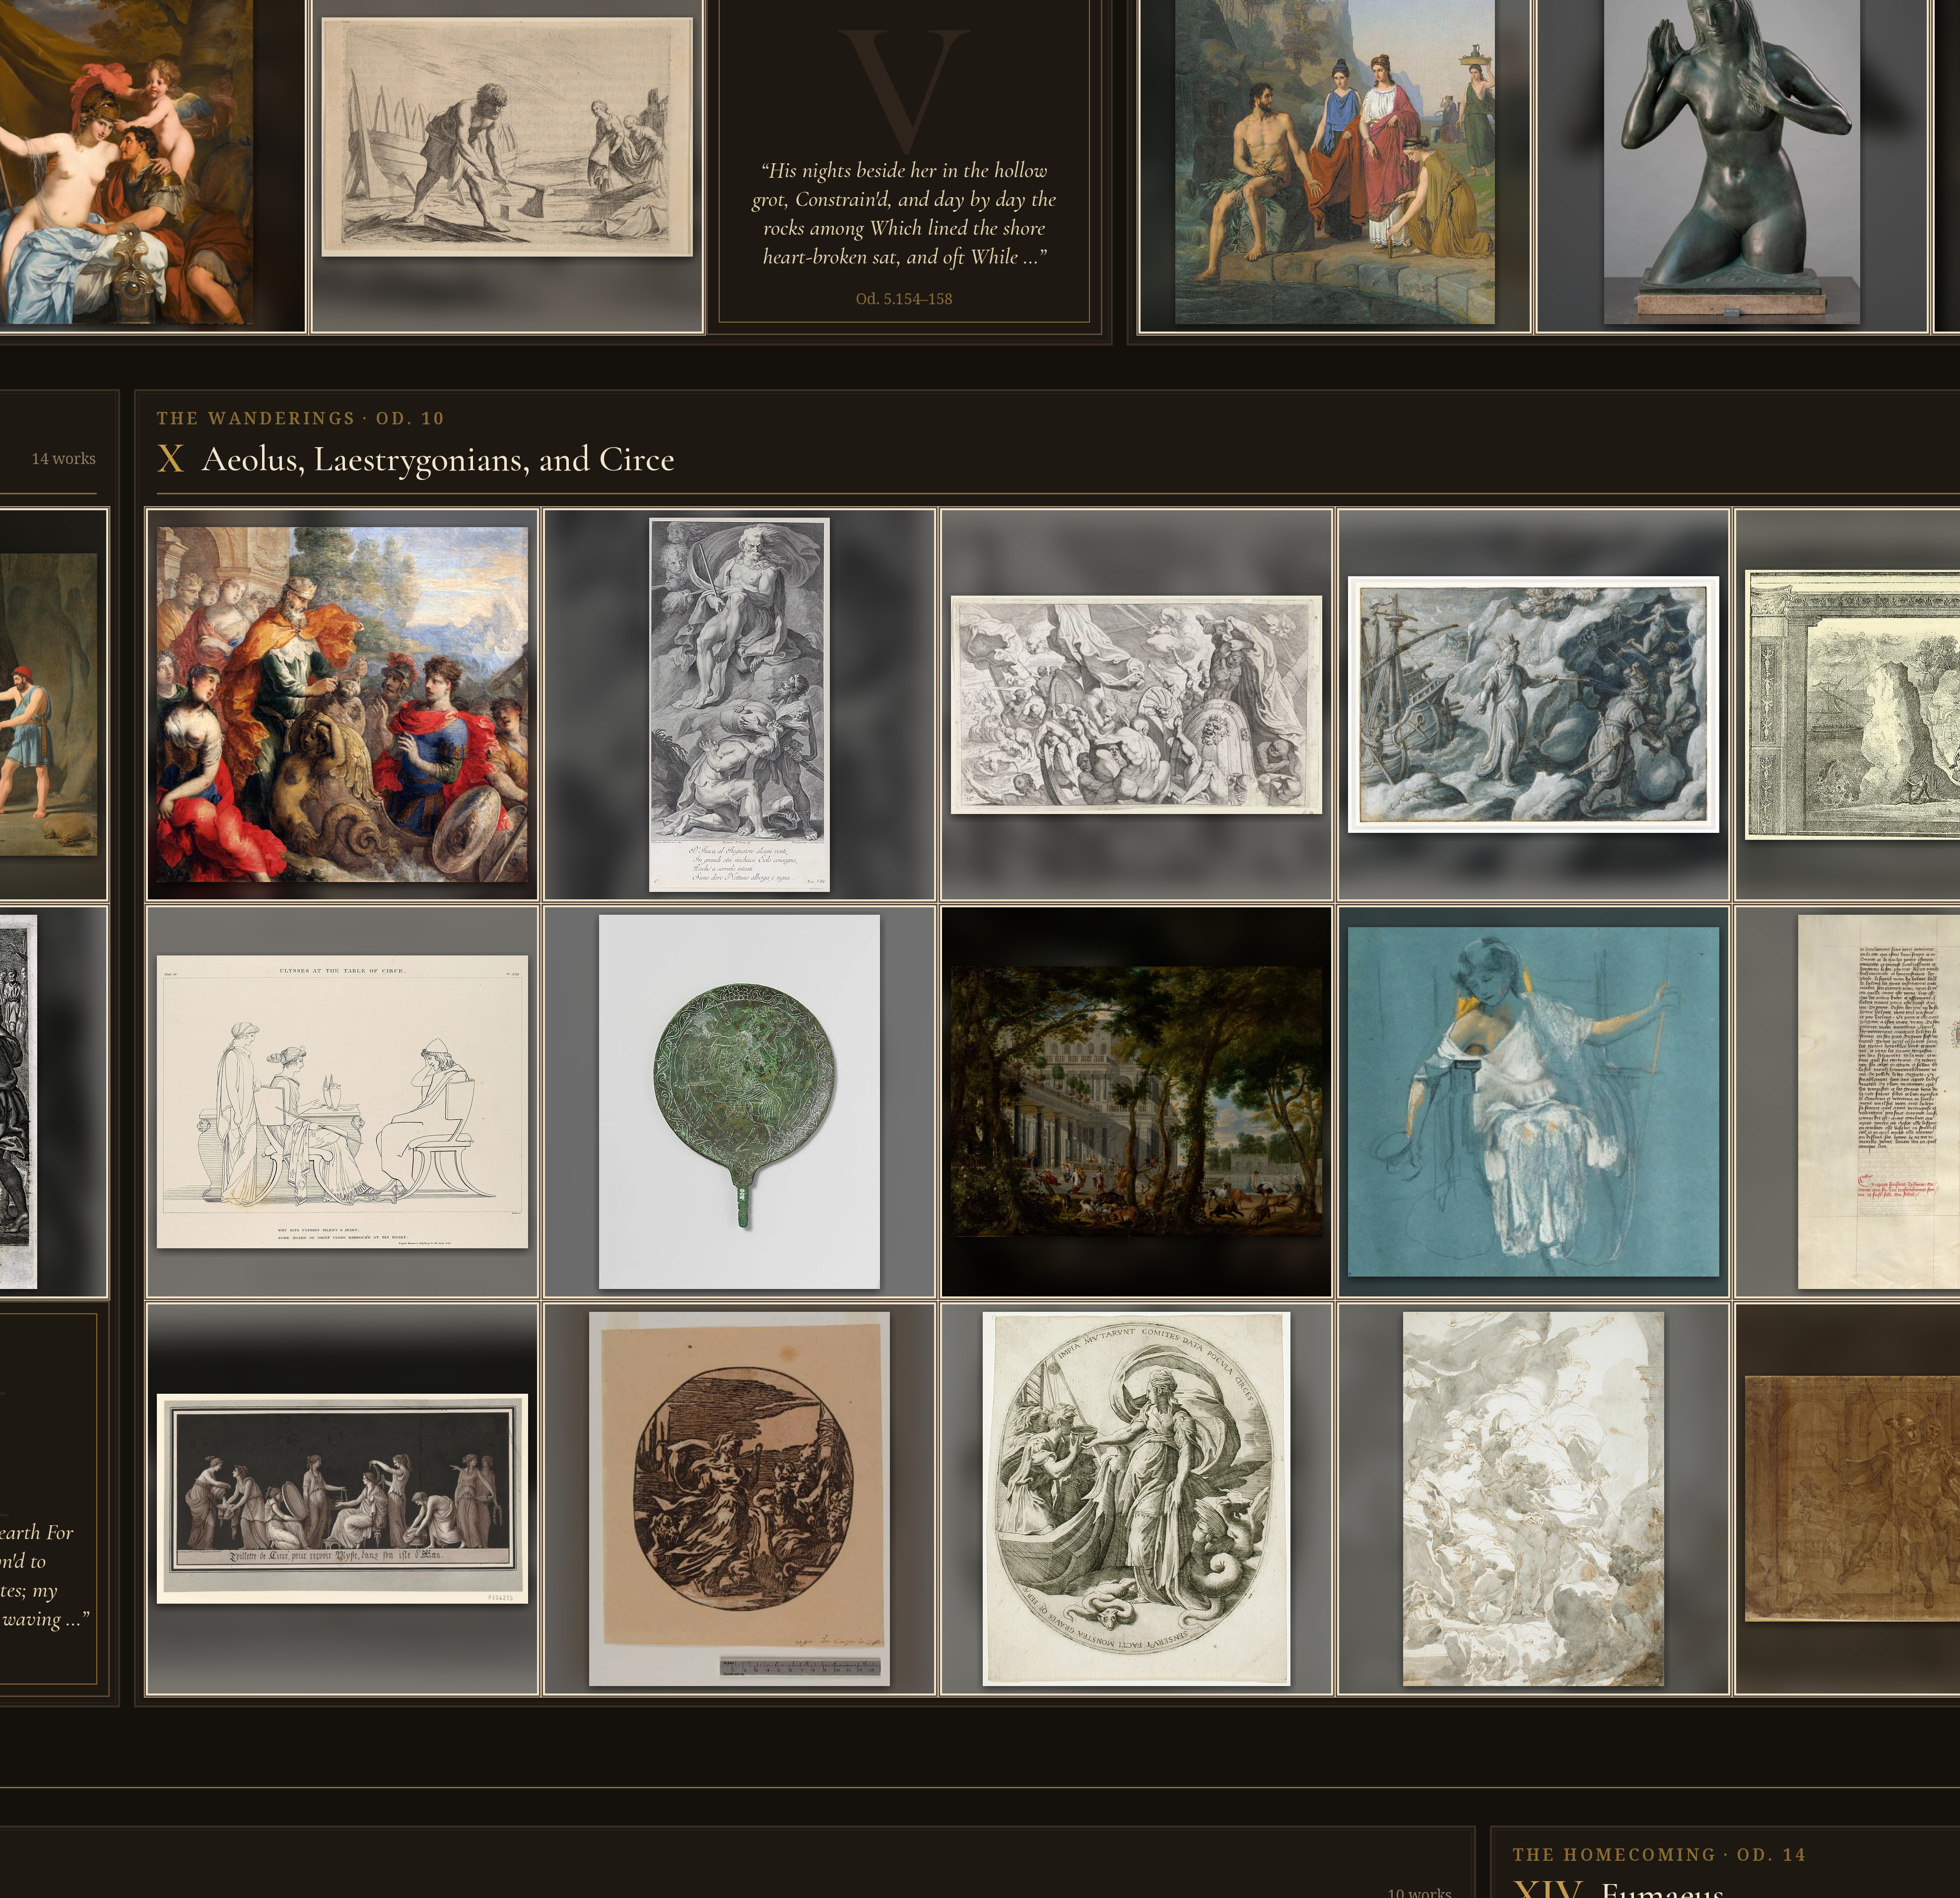Click the '14 works' count label
The width and height of the screenshot is (1960, 1898).
pos(64,458)
